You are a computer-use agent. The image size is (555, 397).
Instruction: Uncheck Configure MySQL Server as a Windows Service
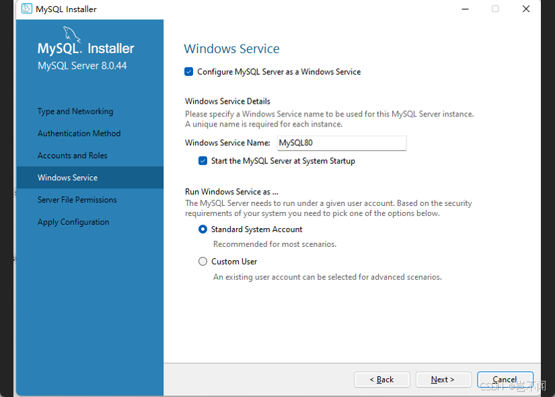188,72
